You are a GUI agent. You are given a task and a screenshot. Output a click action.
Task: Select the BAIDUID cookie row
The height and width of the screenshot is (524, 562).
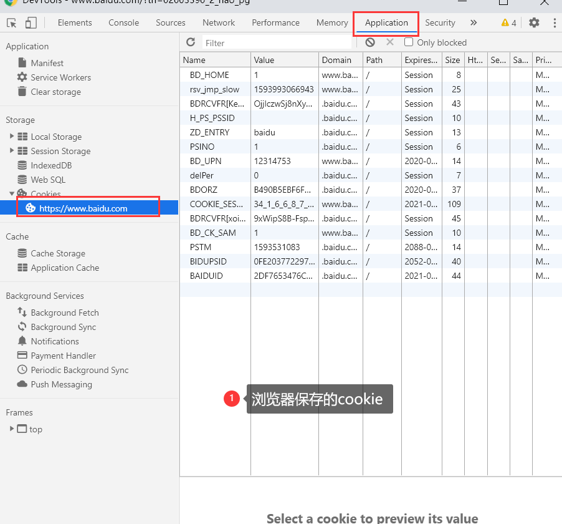[x=371, y=276]
